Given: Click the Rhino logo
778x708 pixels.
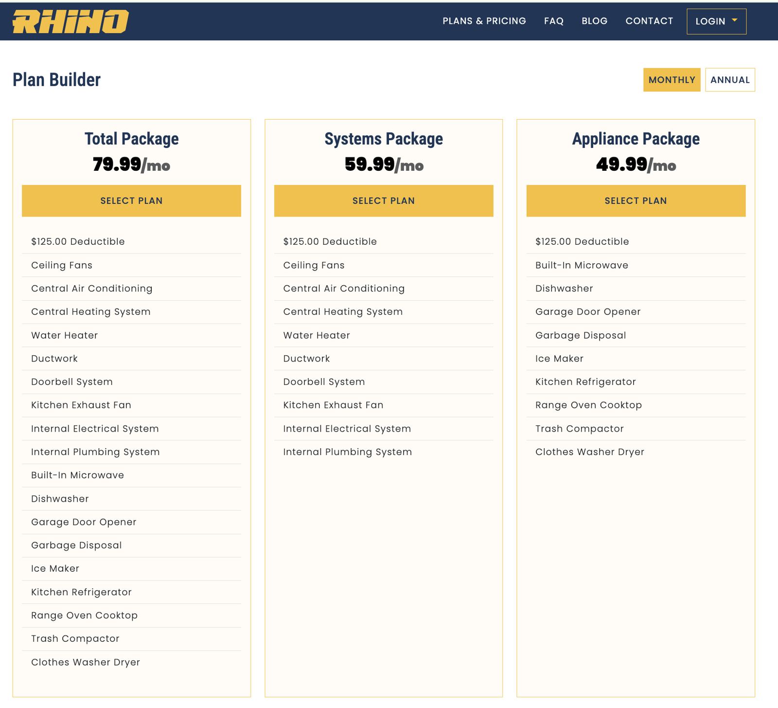Looking at the screenshot, I should pyautogui.click(x=71, y=22).
